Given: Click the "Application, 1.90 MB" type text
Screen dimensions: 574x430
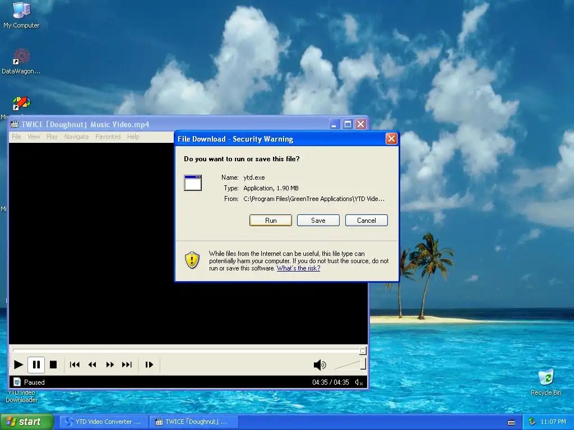Looking at the screenshot, I should tap(271, 188).
